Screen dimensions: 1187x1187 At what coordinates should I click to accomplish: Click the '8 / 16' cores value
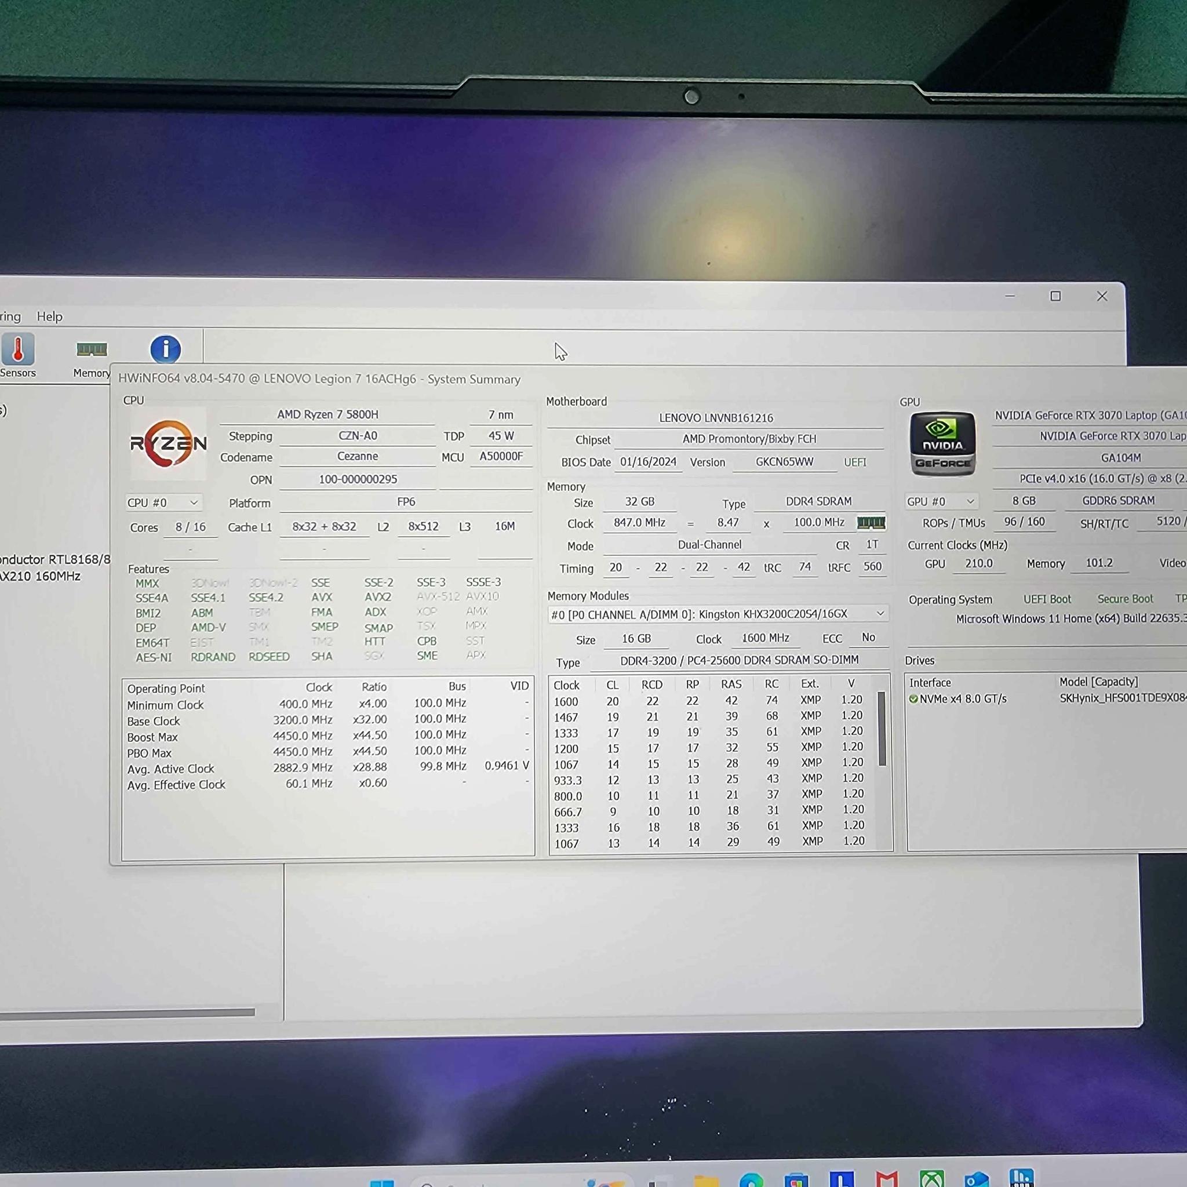coord(191,527)
